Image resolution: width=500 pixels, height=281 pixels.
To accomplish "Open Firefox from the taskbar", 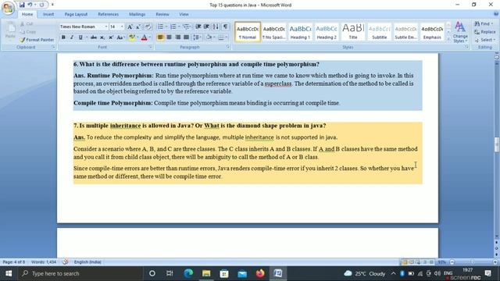I will (x=260, y=273).
